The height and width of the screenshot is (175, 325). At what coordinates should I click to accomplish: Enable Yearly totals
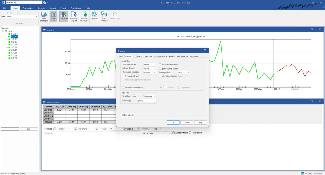tap(190, 133)
